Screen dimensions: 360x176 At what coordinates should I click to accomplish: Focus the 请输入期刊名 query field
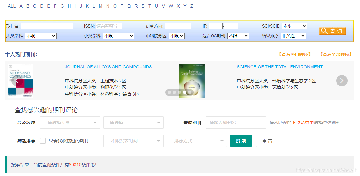click(x=236, y=123)
